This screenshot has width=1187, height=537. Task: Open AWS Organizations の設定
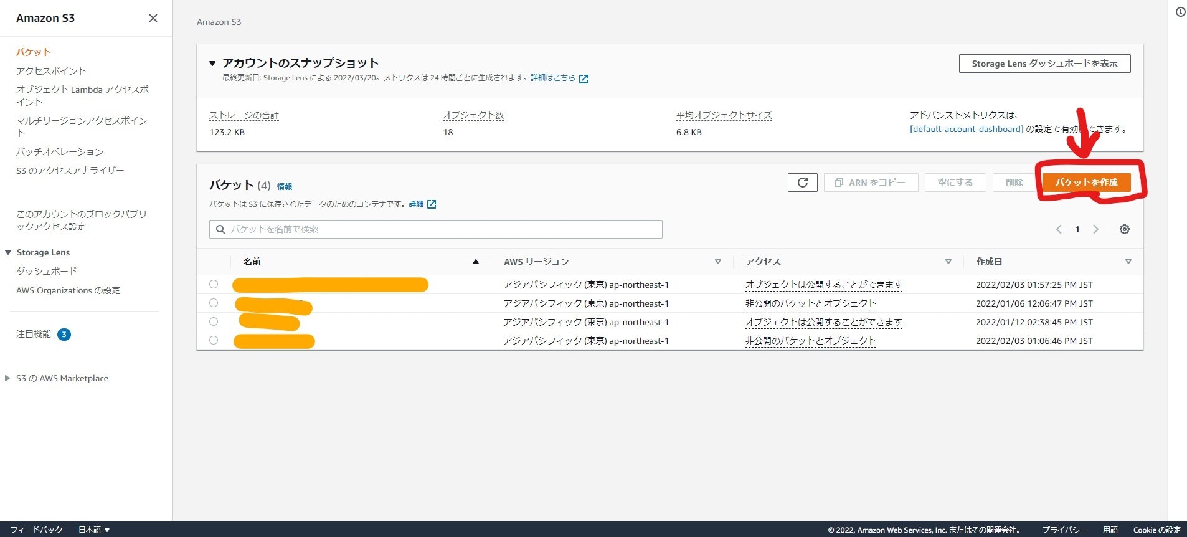69,290
